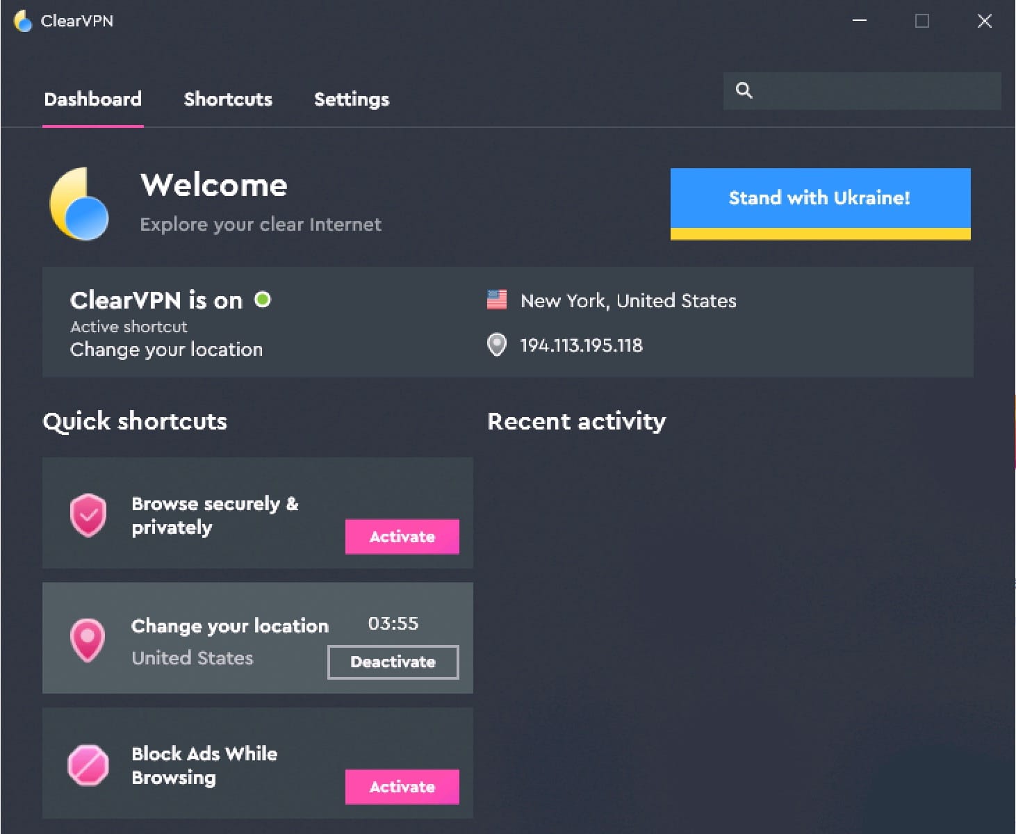Screen dimensions: 1016x834
Task: Focus the search input field
Action: click(x=862, y=91)
